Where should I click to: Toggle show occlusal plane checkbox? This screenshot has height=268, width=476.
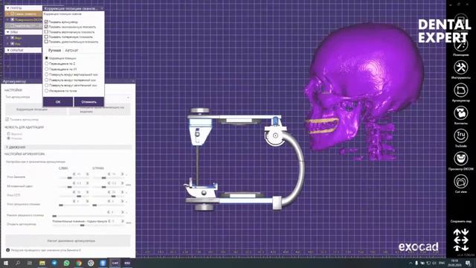coord(46,27)
